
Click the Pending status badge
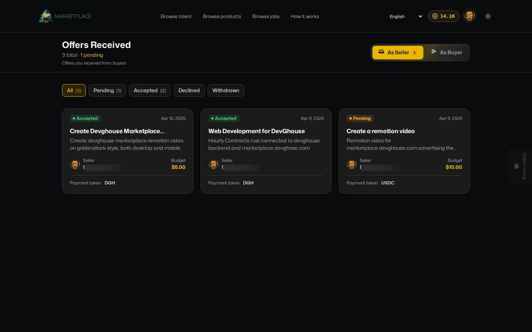[360, 118]
